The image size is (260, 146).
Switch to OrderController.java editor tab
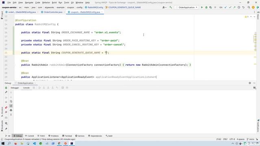53,12
